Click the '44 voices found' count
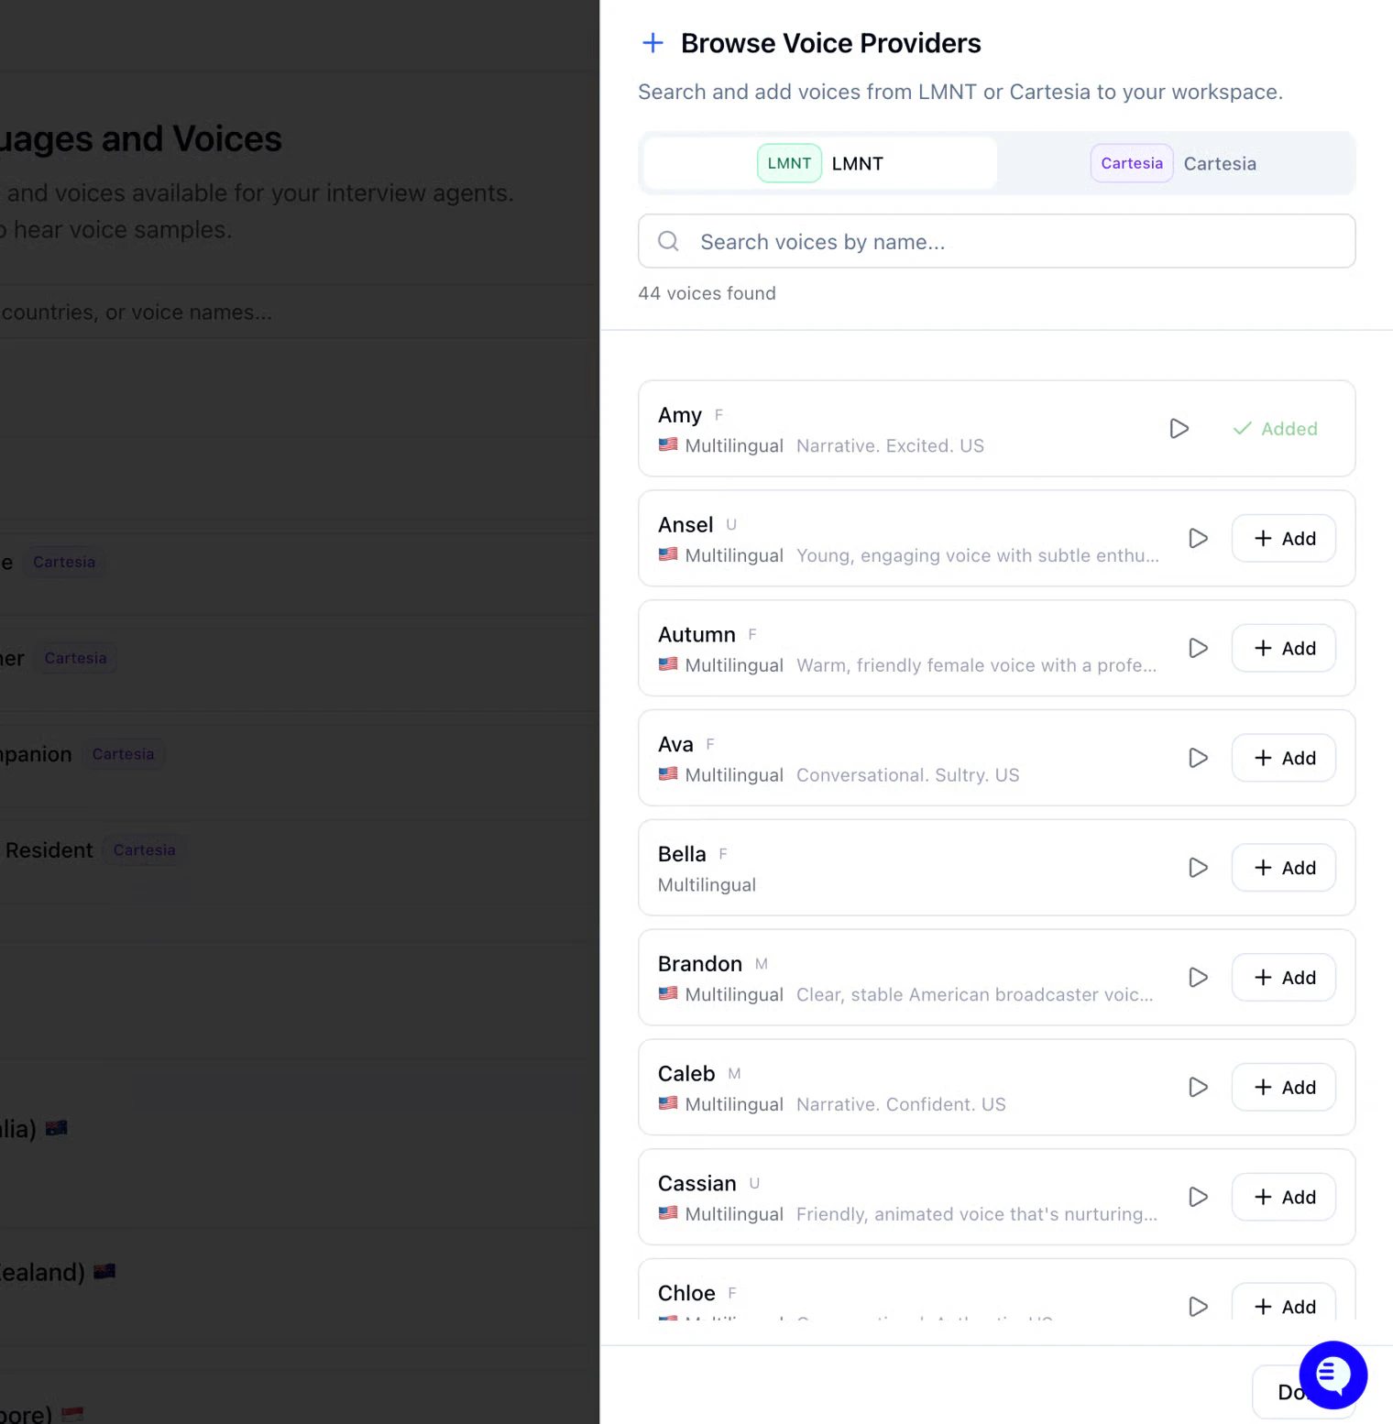The height and width of the screenshot is (1424, 1393). [707, 293]
